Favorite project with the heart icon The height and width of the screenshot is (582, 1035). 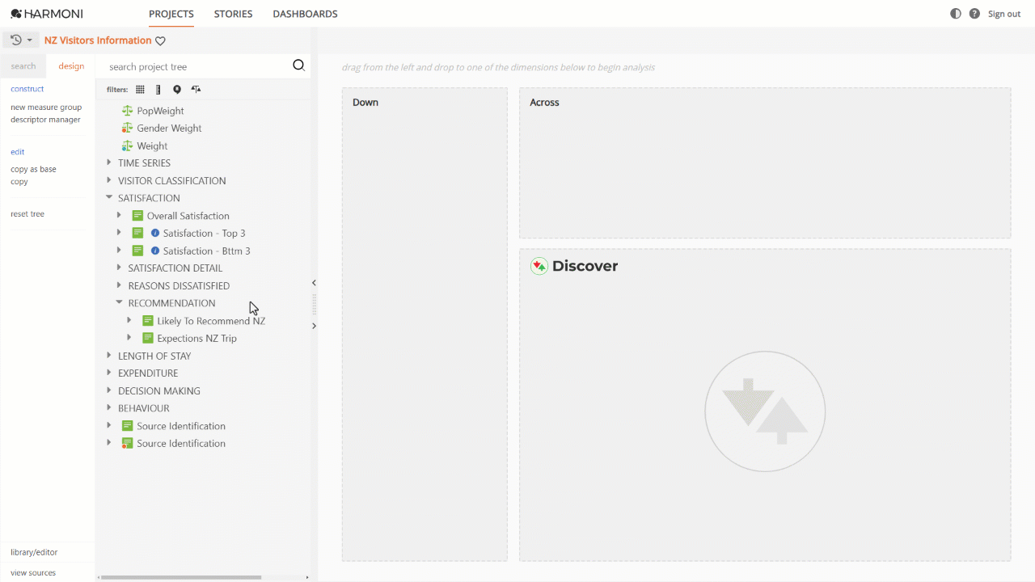click(x=160, y=41)
